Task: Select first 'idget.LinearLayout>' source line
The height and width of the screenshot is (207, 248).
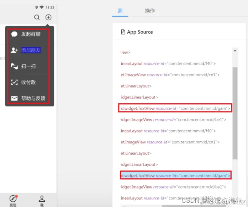Action: point(139,97)
